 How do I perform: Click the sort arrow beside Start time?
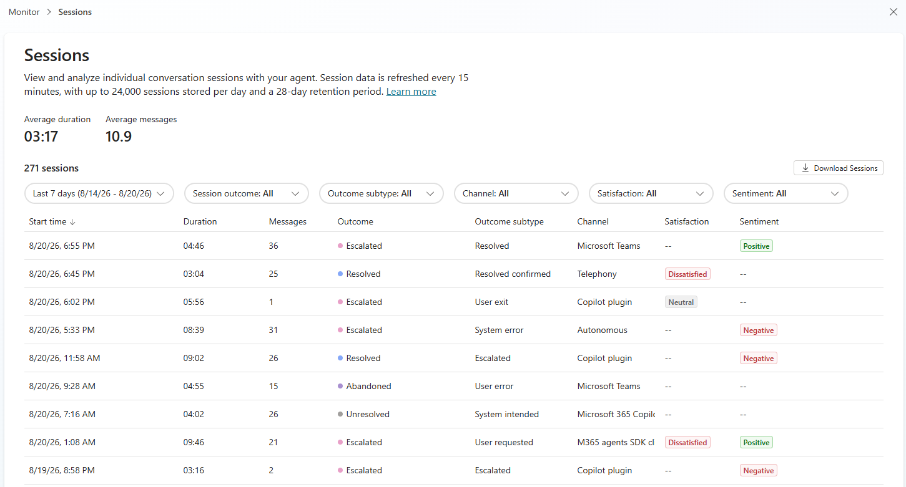(x=72, y=221)
